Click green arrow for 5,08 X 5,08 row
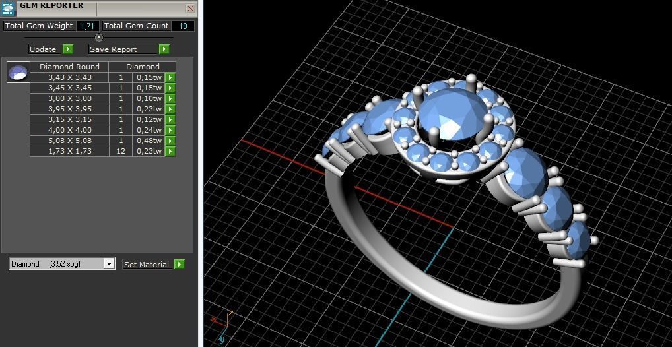This screenshot has width=672, height=347. click(170, 141)
